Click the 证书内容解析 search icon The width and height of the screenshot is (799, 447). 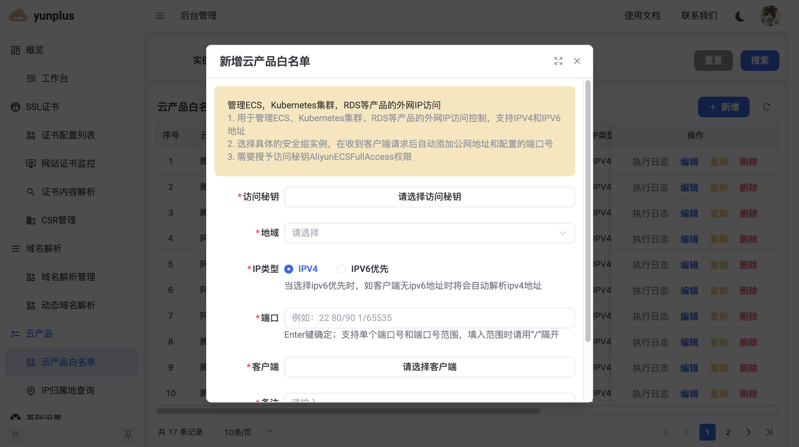coord(31,192)
